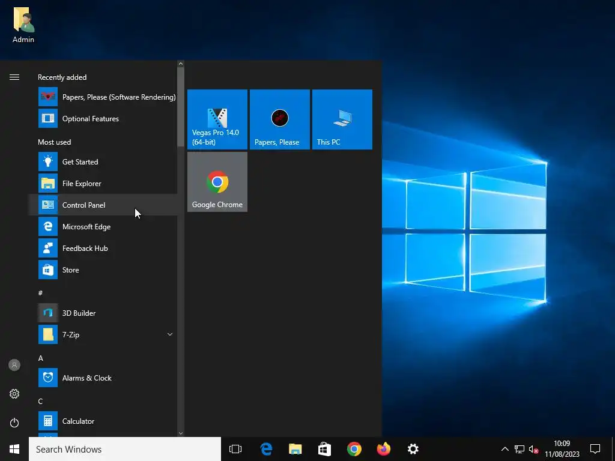Click the app list scrollbar up arrow
The width and height of the screenshot is (615, 461).
181,64
